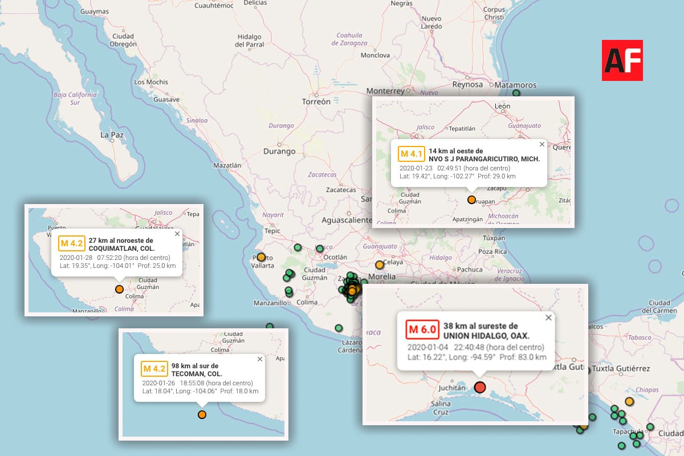
Task: Select the green marker near Lázaro Cárdenas
Action: [x=339, y=328]
